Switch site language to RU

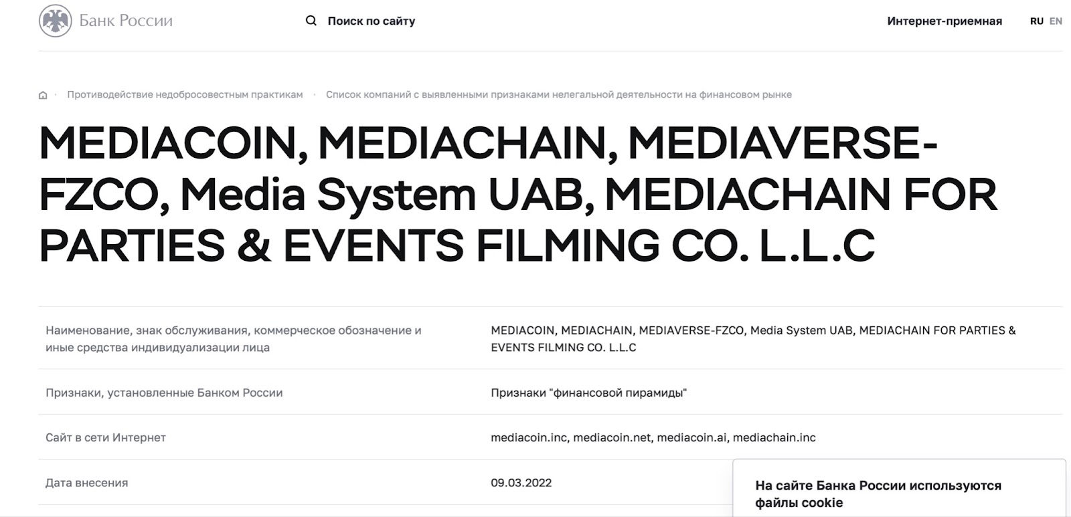pos(1037,21)
